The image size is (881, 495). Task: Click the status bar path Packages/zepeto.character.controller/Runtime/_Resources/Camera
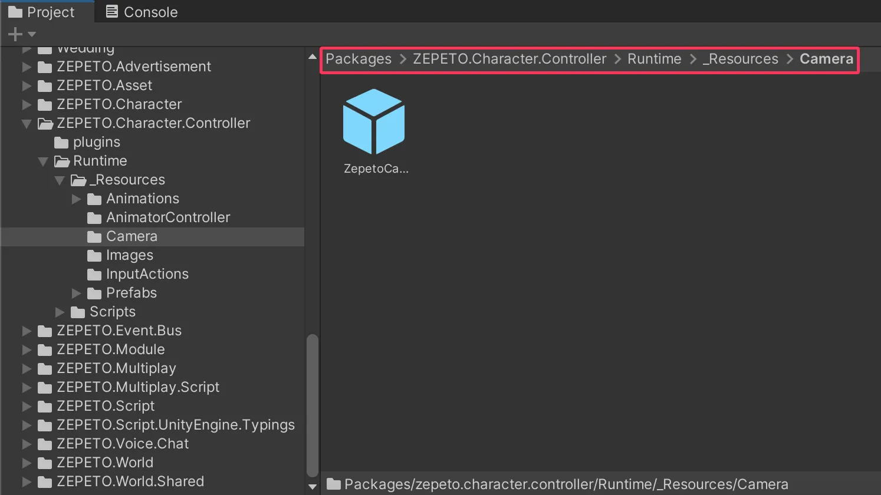coord(566,484)
